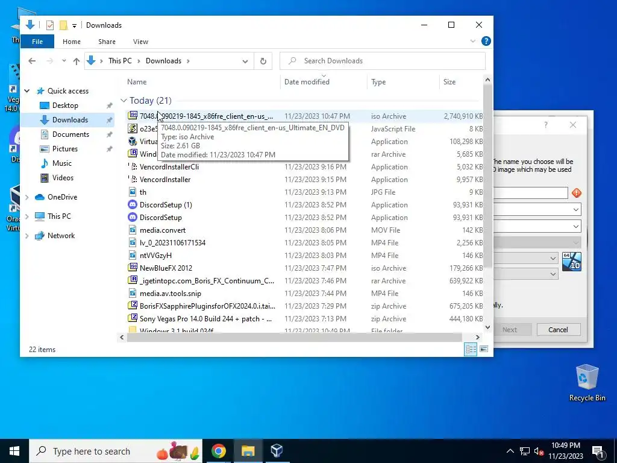
Task: Open the Share ribbon tab
Action: [107, 42]
